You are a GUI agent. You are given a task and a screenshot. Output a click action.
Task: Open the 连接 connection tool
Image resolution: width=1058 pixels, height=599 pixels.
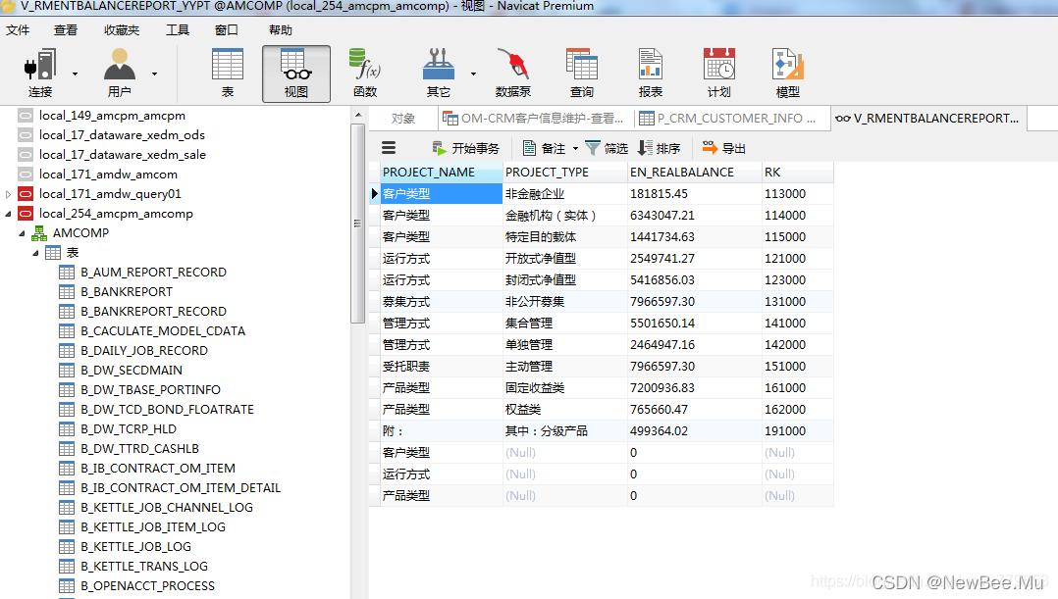[x=40, y=73]
